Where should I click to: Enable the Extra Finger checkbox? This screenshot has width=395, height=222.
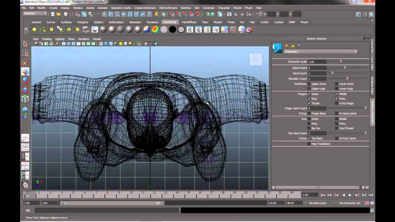(336, 103)
